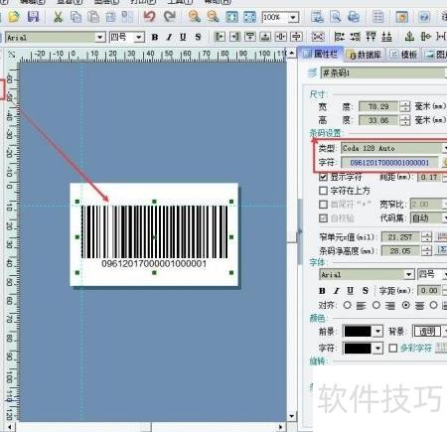Switch to the 模板 tab
This screenshot has height=432, width=447.
click(404, 55)
